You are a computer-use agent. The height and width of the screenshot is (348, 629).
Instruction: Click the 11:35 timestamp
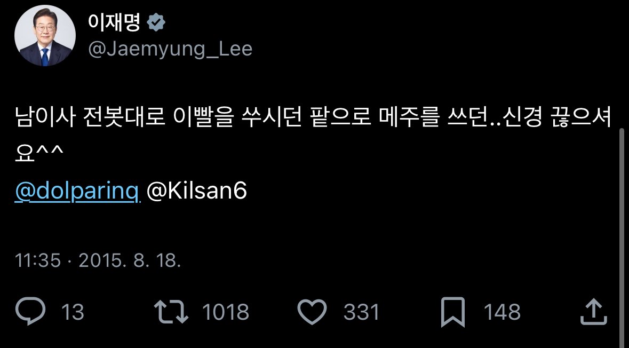37,261
